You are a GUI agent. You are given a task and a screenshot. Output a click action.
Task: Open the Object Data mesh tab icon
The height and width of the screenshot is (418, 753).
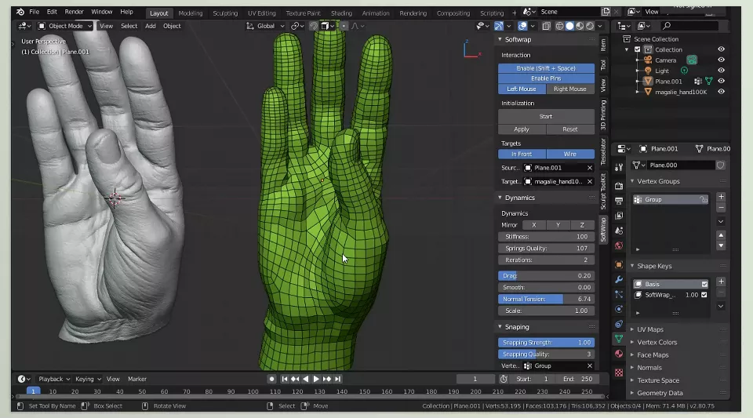619,339
